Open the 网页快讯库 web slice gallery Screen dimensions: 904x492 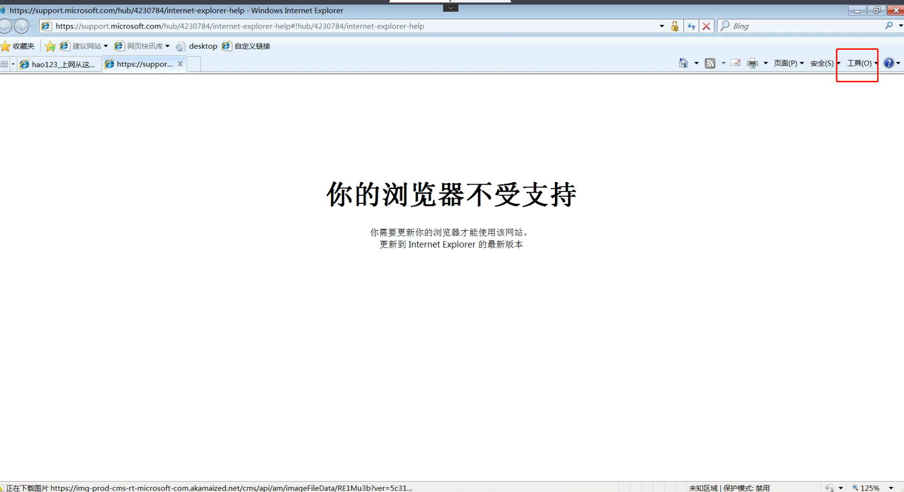[x=142, y=46]
